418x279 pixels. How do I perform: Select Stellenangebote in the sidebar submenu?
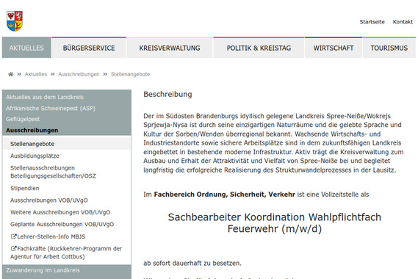pyautogui.click(x=67, y=144)
